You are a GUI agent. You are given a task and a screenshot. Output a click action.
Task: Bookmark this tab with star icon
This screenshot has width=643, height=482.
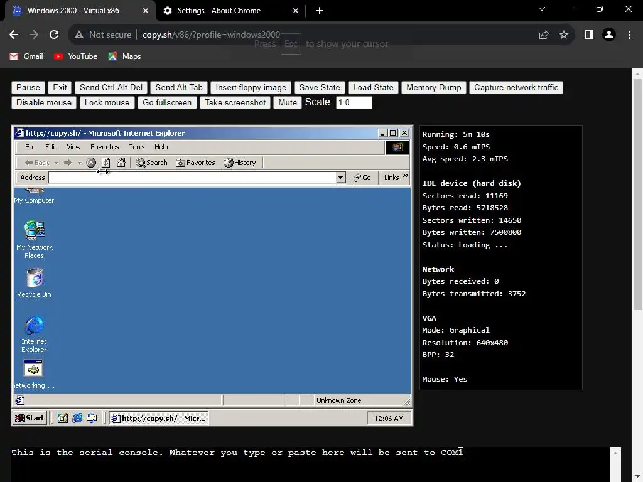[x=564, y=35]
